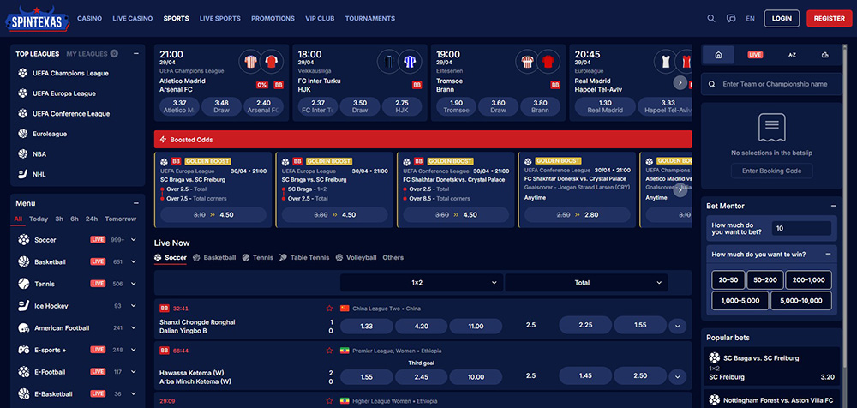Image resolution: width=857 pixels, height=408 pixels.
Task: Favorite the Shanxi Chongde Ronghai match star
Action: (x=329, y=308)
